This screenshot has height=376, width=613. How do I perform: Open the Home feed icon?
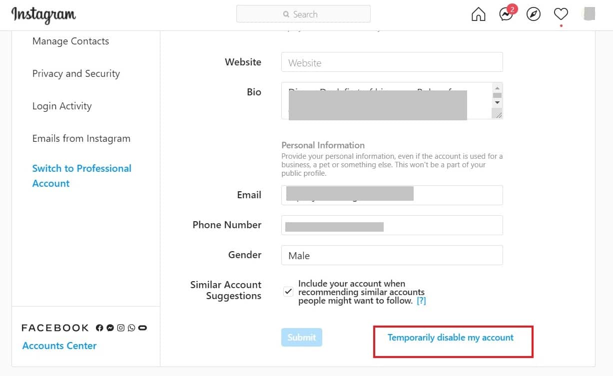pos(478,14)
